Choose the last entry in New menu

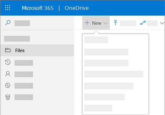[x=98, y=108]
